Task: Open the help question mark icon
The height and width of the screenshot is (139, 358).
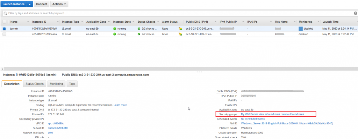Action: [355, 13]
